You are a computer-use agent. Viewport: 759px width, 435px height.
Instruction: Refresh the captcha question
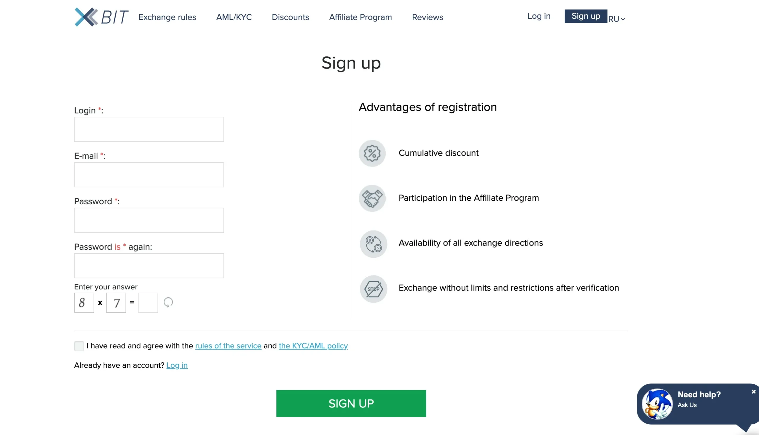coord(168,302)
